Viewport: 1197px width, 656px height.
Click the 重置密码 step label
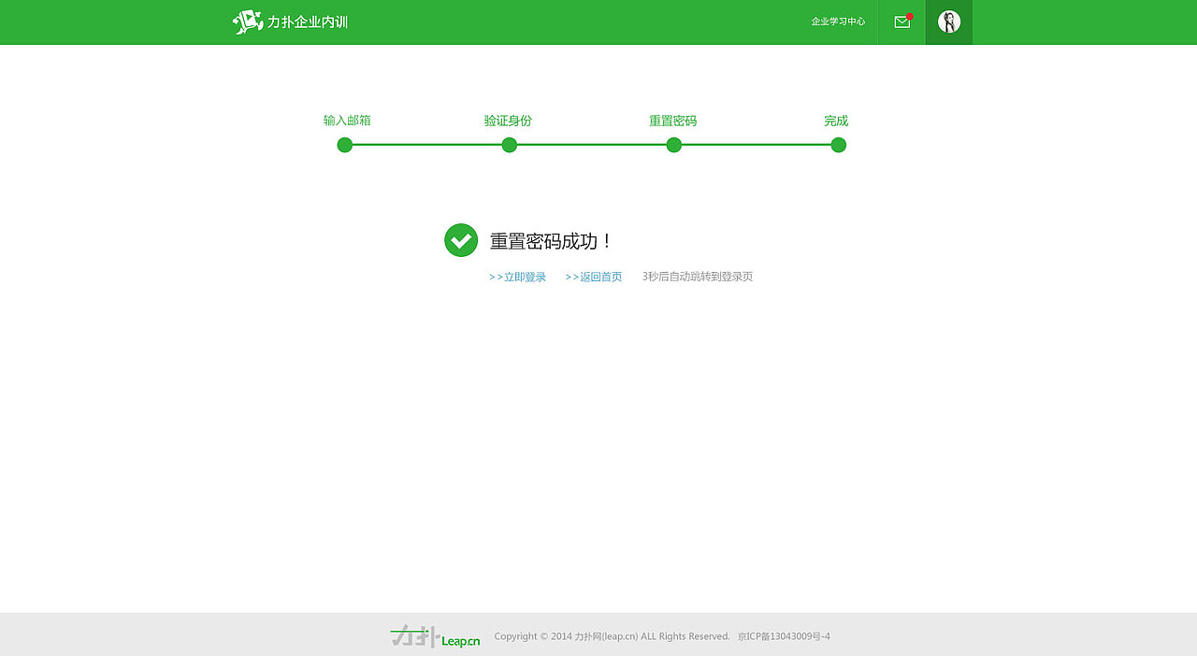pyautogui.click(x=673, y=121)
